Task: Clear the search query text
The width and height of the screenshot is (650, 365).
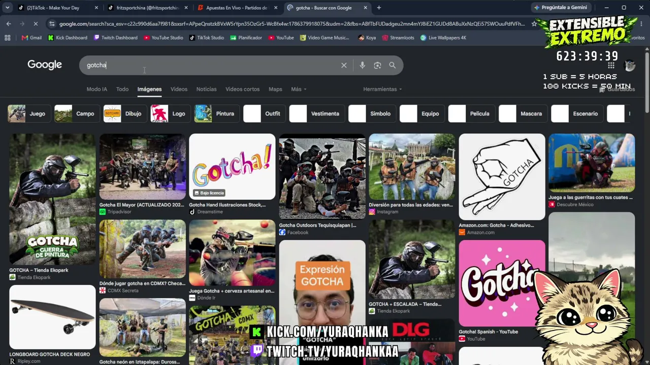Action: tap(344, 65)
